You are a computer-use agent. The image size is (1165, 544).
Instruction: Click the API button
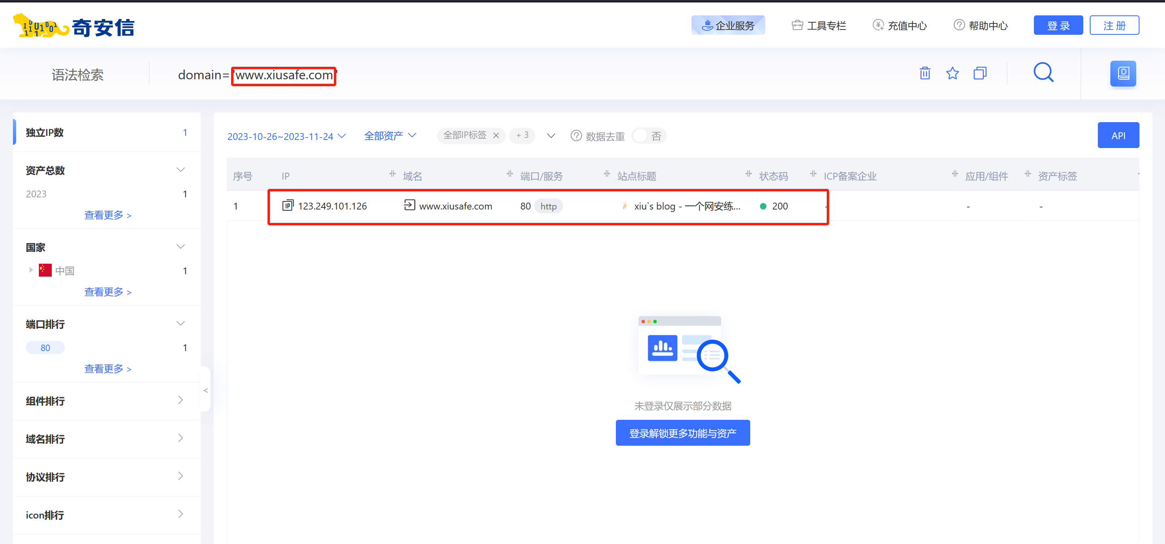pyautogui.click(x=1118, y=135)
